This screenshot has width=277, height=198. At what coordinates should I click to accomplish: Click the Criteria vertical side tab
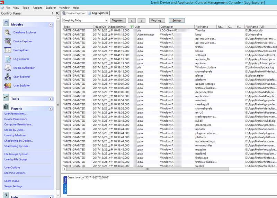[65, 189]
